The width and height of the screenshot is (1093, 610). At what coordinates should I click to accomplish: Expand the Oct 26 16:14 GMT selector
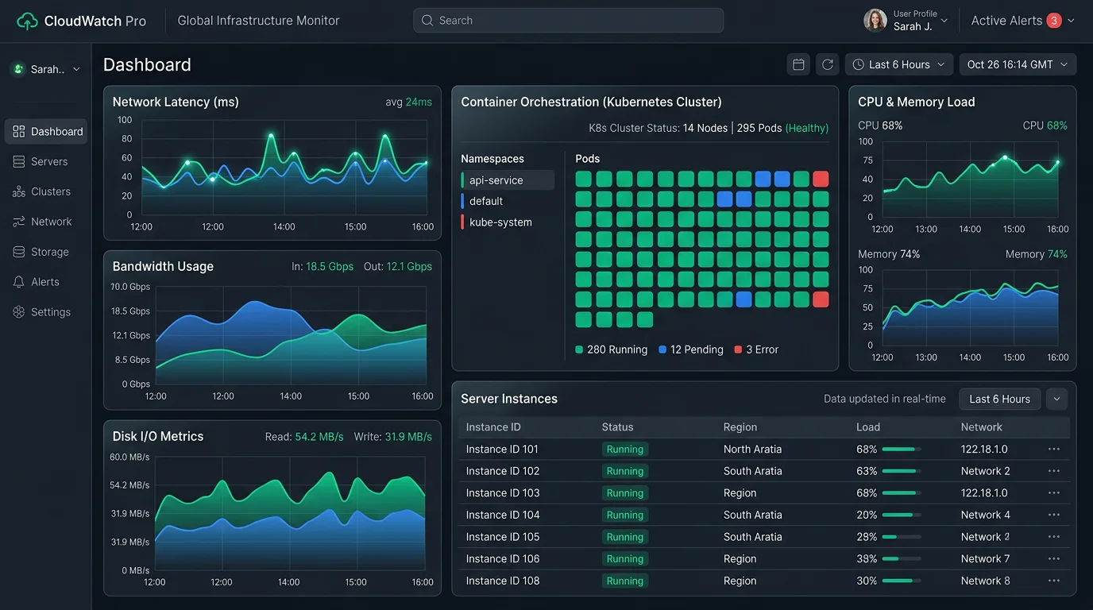[1018, 64]
